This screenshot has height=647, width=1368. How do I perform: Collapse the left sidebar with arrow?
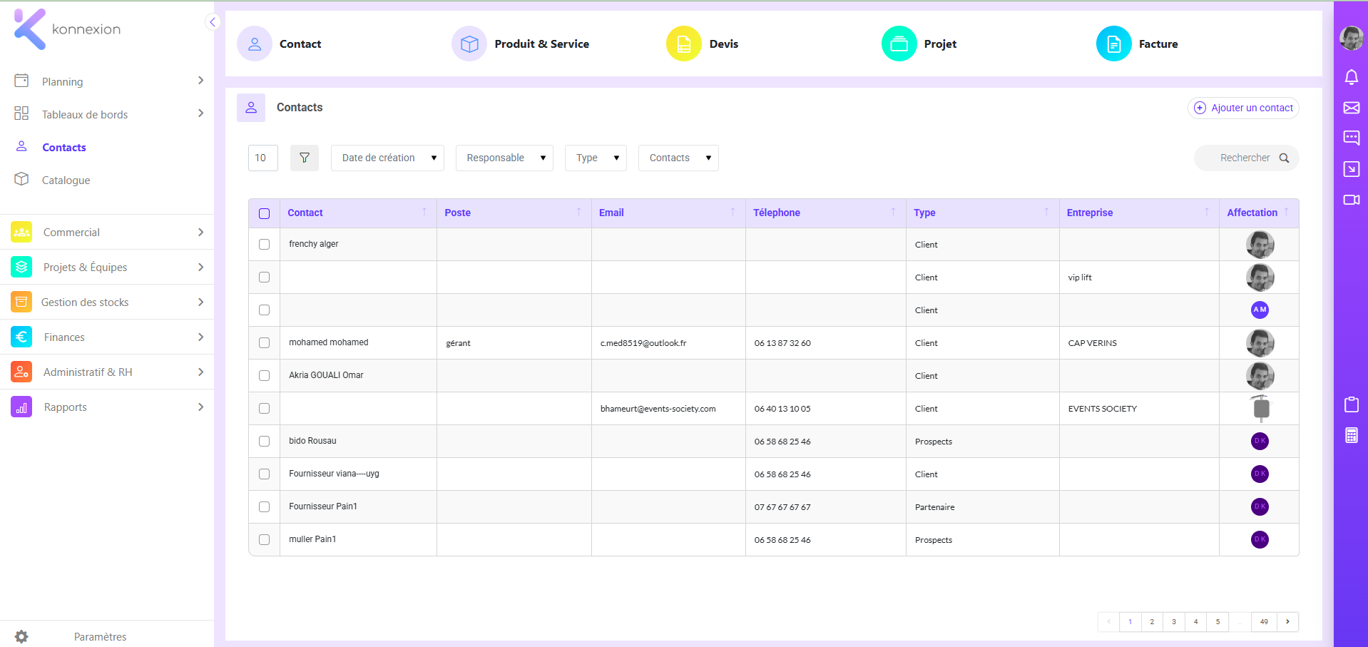pos(212,22)
